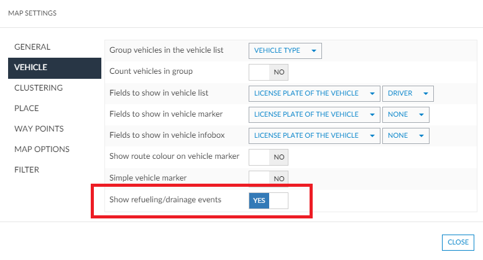
Task: Go to the Way Points tab
Action: (x=39, y=129)
